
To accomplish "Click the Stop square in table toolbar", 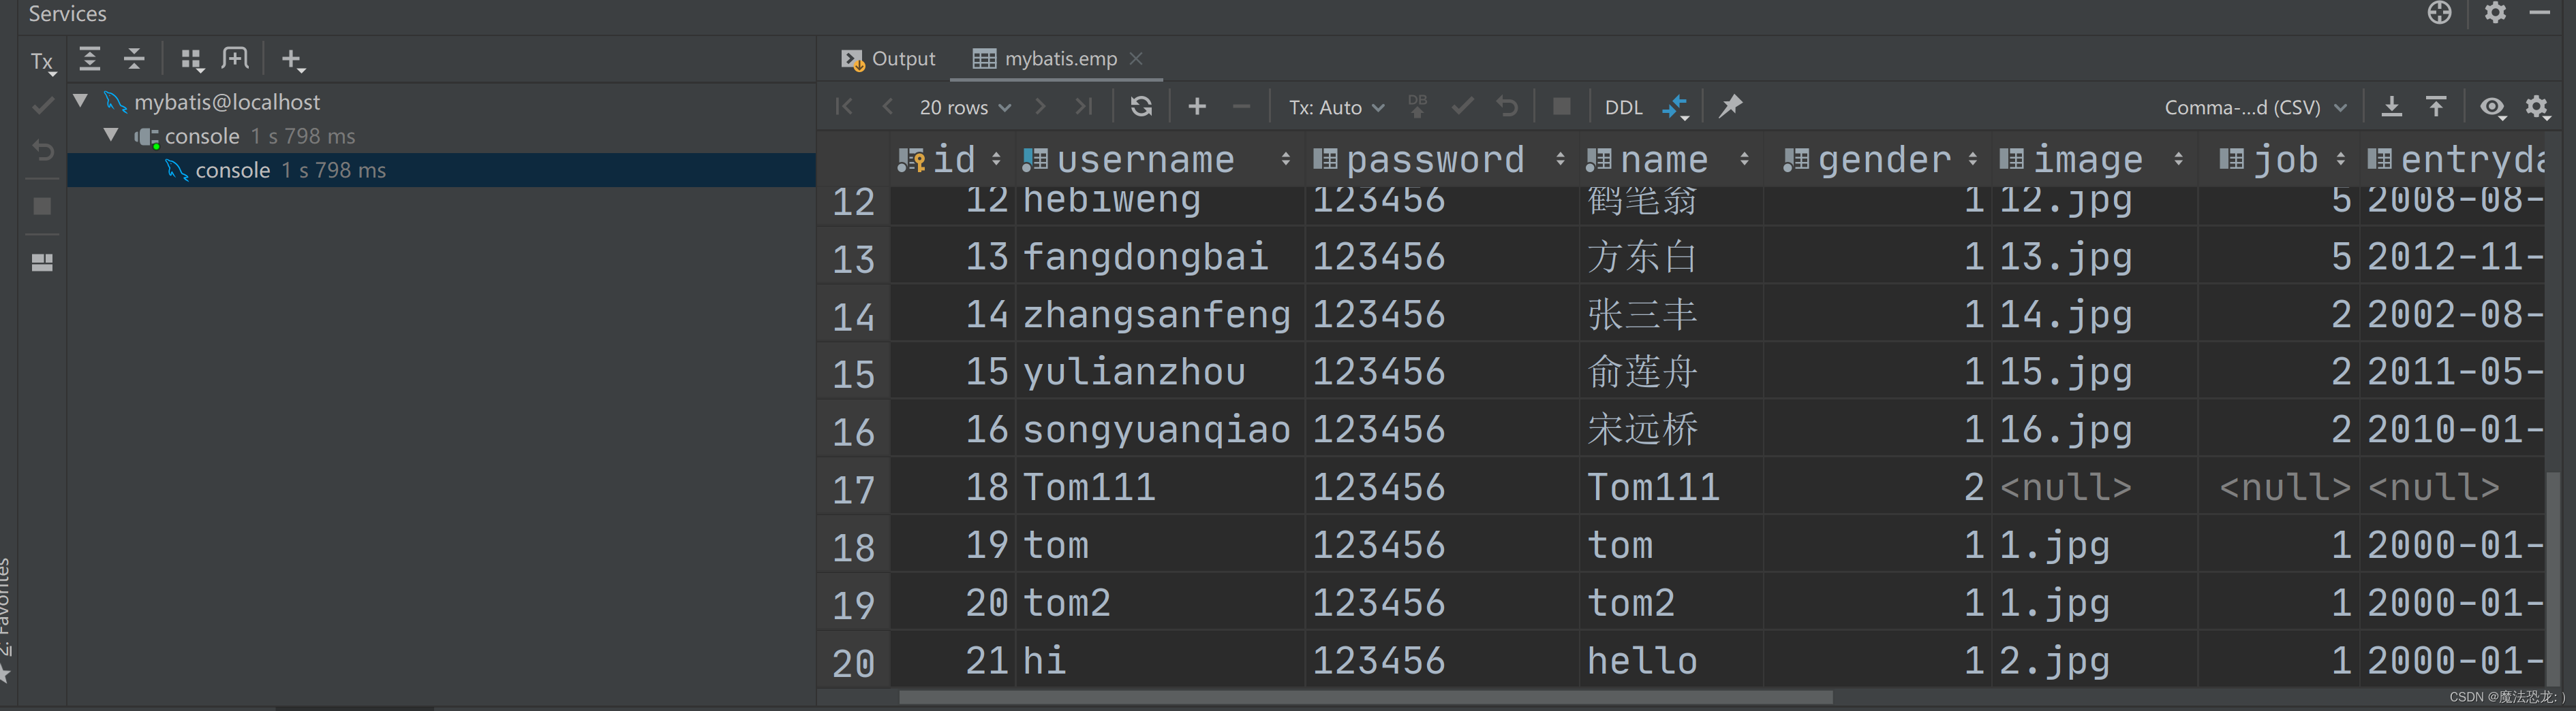I will [x=1561, y=106].
